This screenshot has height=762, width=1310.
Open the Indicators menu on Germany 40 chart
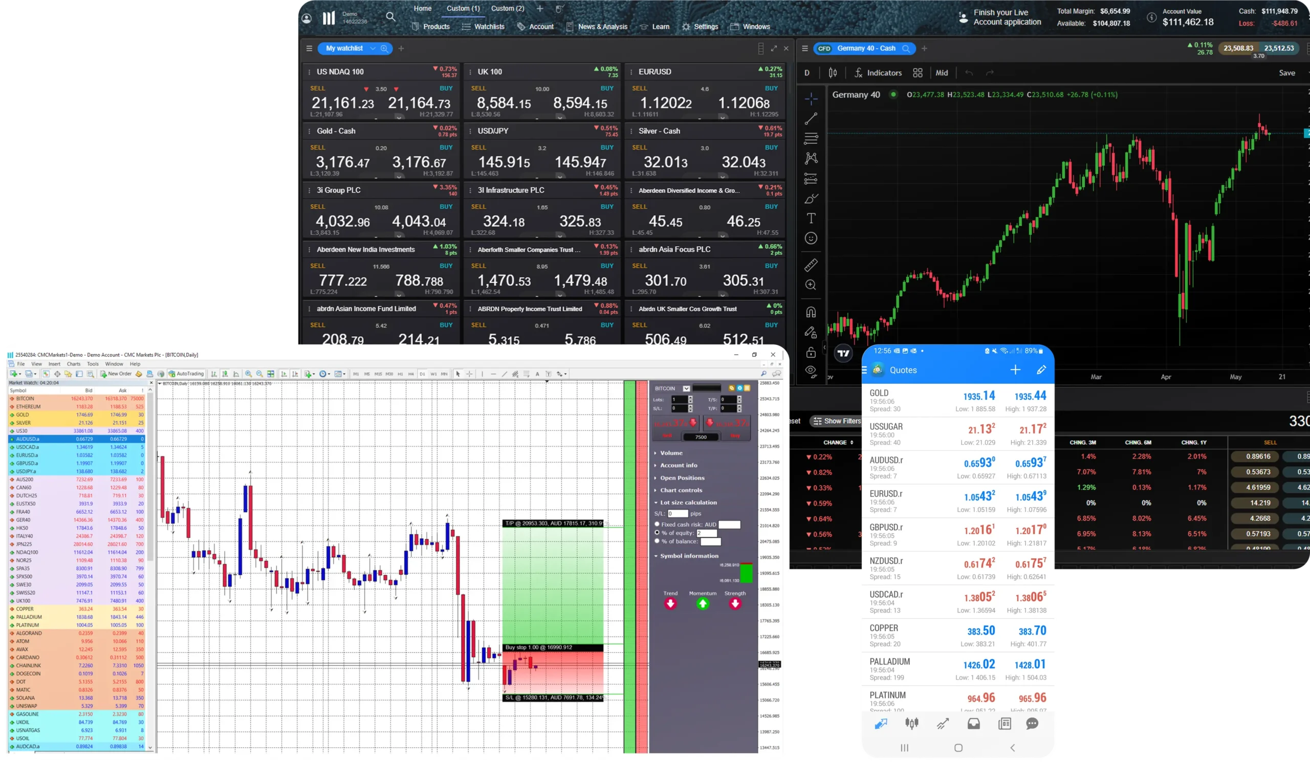point(878,73)
